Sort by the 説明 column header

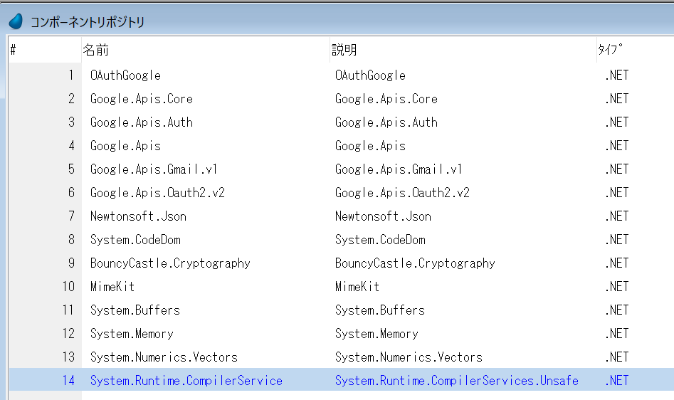344,51
